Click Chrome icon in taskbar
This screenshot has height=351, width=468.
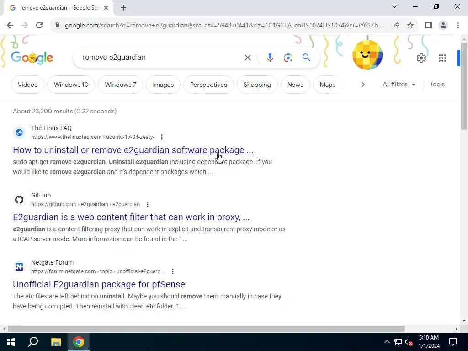point(79,342)
